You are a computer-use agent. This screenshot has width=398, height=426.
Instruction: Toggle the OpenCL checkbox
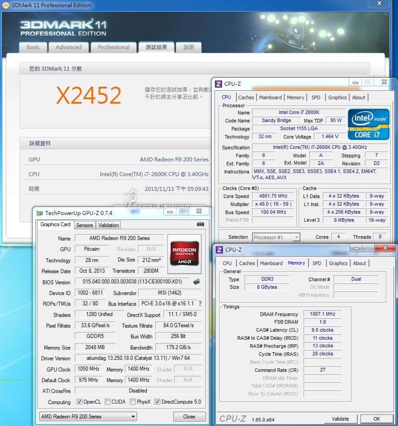point(79,401)
